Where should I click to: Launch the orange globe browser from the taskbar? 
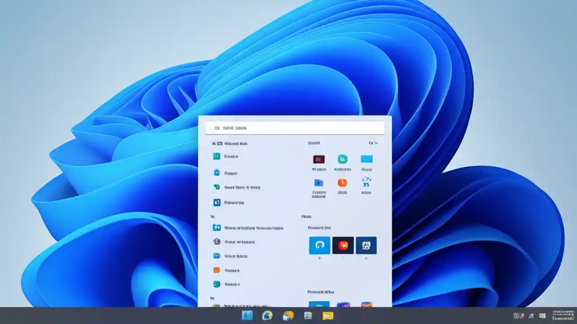tap(288, 315)
